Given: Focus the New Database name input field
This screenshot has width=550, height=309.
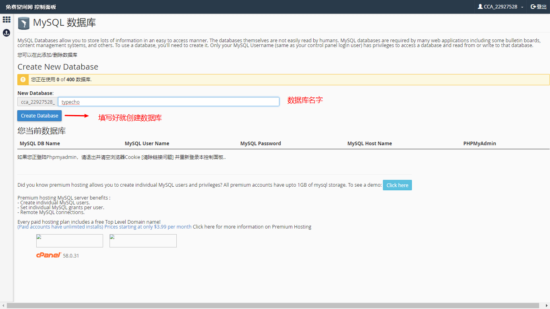Looking at the screenshot, I should coord(168,102).
